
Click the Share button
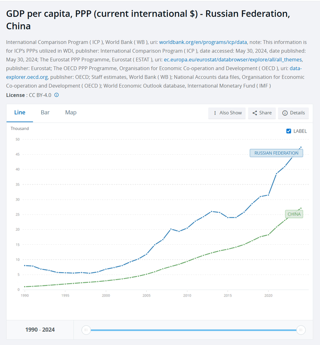(x=262, y=113)
